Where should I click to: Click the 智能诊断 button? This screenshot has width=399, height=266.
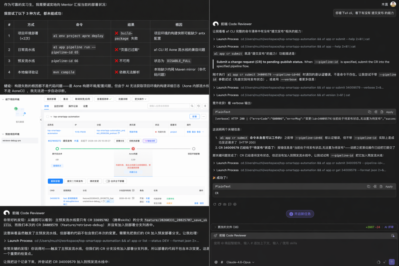pyautogui.click(x=150, y=141)
